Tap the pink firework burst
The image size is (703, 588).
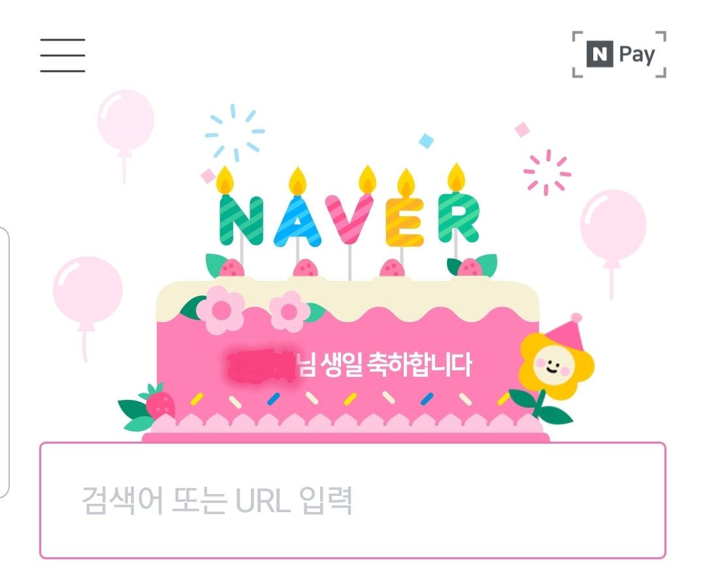[x=547, y=172]
